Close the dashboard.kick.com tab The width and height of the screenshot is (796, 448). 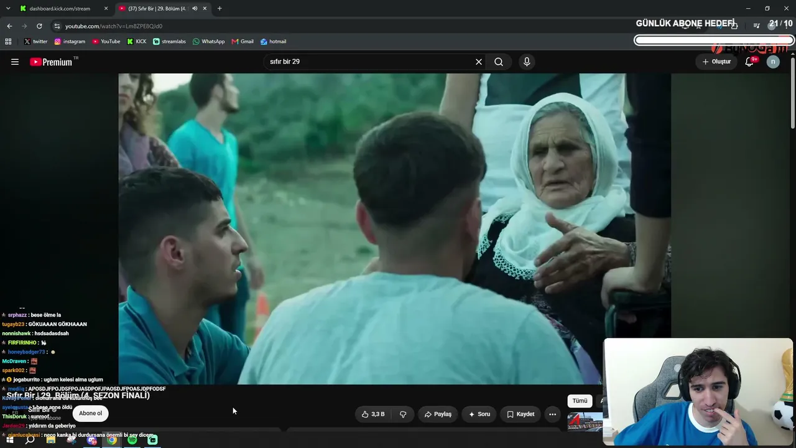pos(106,9)
